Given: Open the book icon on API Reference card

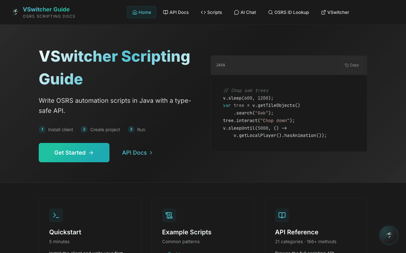Looking at the screenshot, I should (x=282, y=215).
